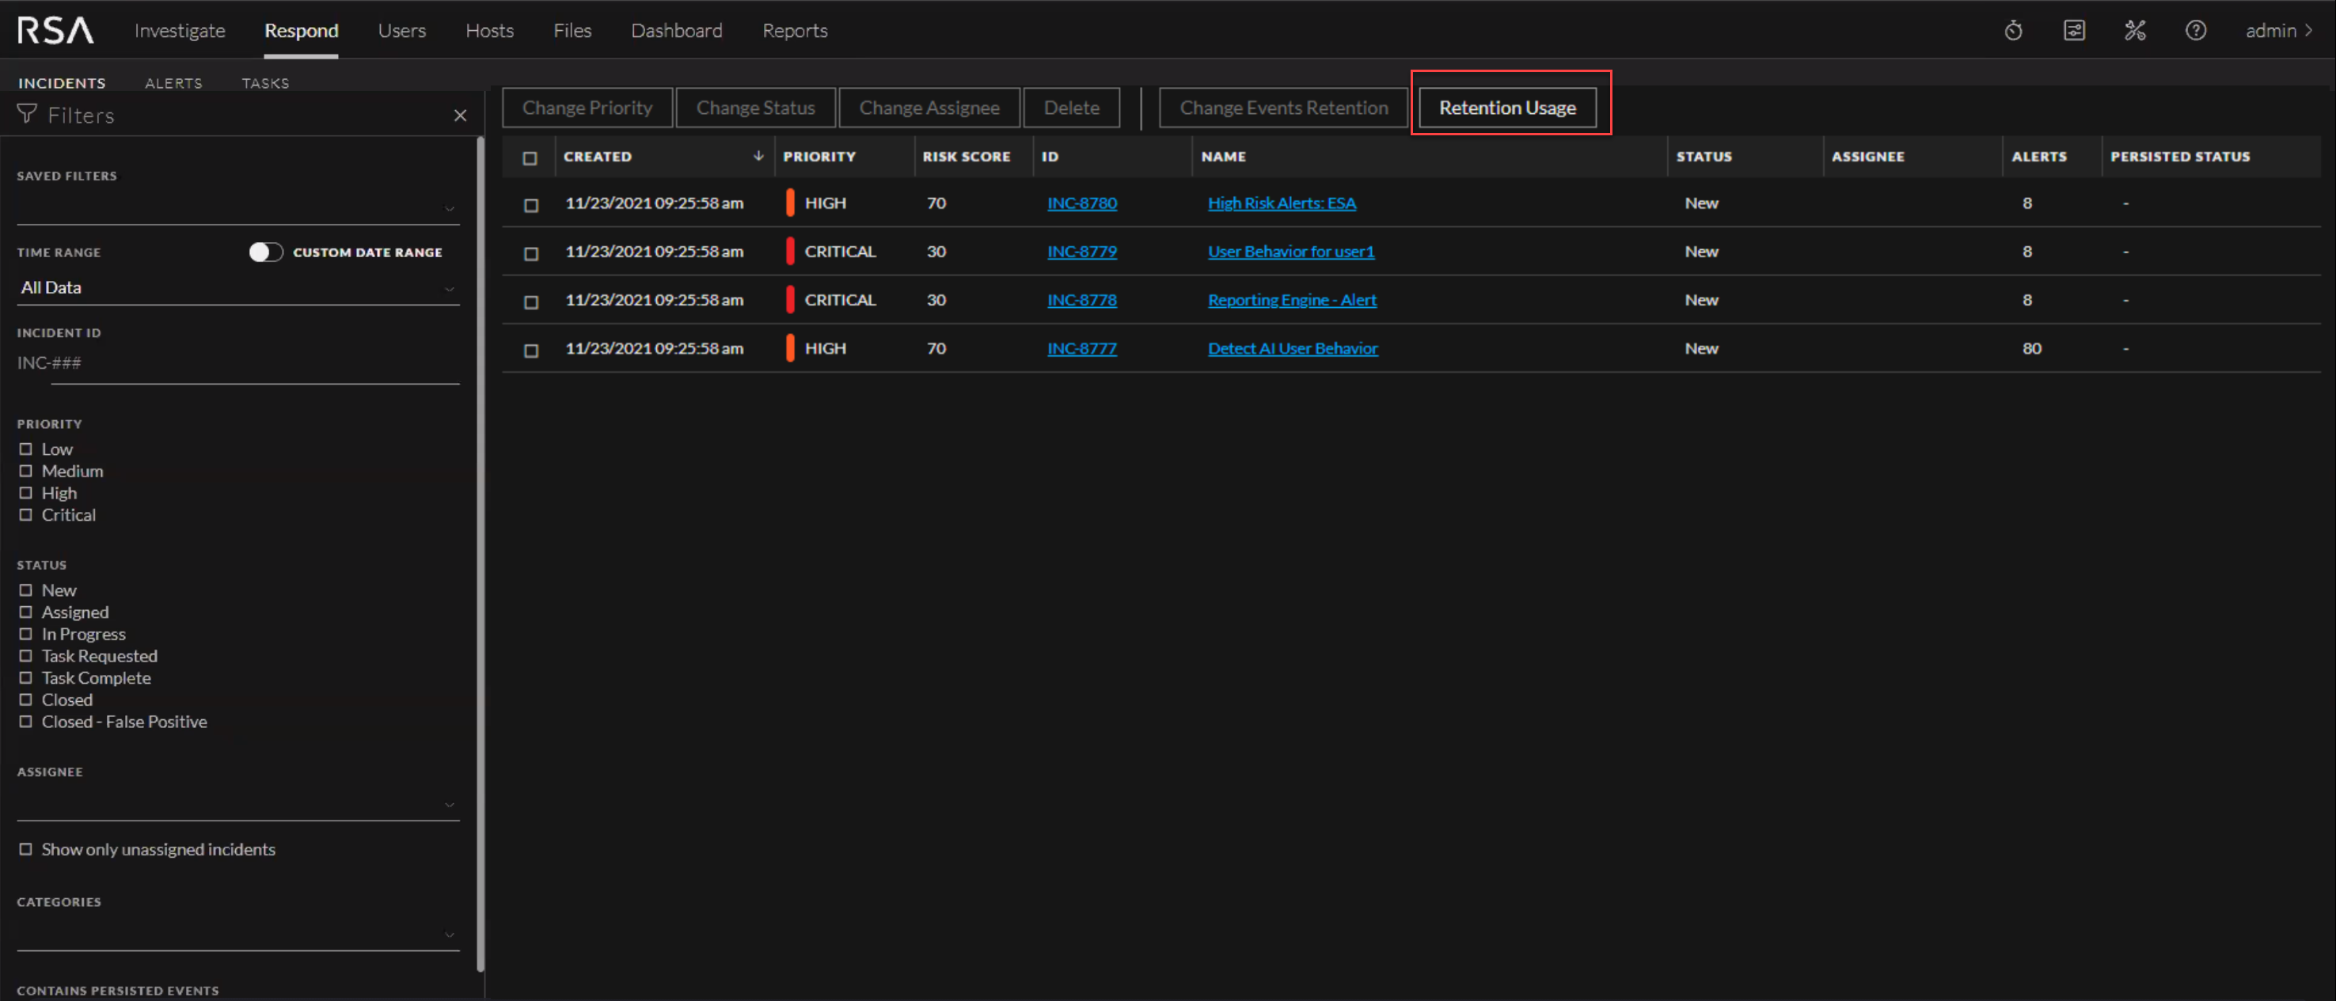Image resolution: width=2336 pixels, height=1001 pixels.
Task: Select the checkbox for incident INC-8779
Action: click(531, 253)
